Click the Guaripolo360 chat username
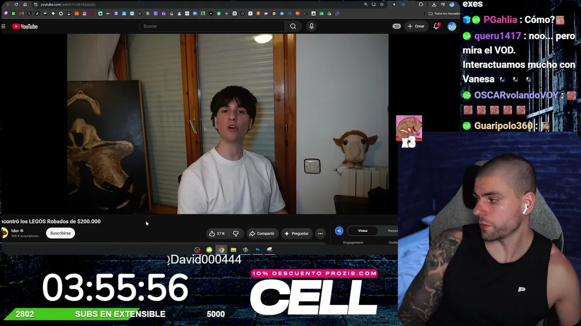 pos(503,126)
